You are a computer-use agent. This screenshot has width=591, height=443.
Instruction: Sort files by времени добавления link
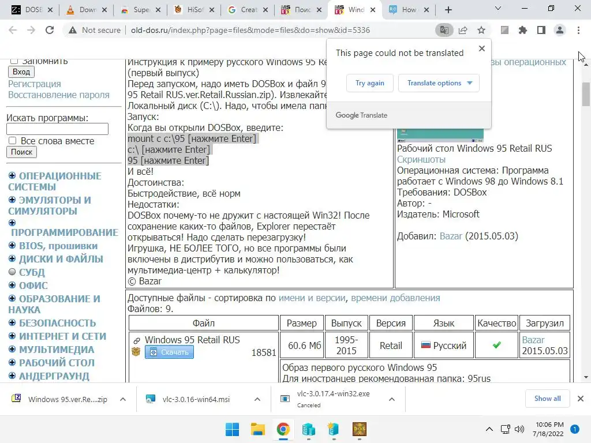(x=395, y=298)
